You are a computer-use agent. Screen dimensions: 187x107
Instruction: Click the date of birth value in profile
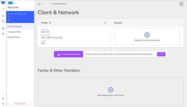[52, 38]
